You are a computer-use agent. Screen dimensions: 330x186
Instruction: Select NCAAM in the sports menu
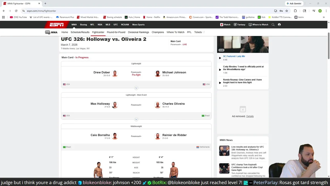(125, 25)
